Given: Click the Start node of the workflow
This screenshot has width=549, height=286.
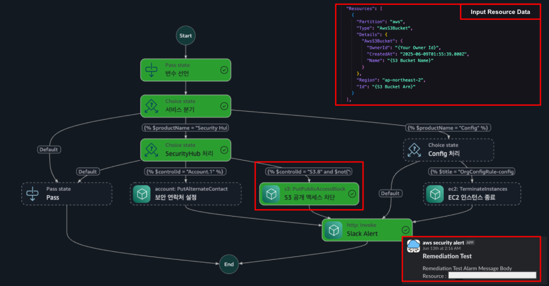Looking at the screenshot, I should (x=186, y=36).
